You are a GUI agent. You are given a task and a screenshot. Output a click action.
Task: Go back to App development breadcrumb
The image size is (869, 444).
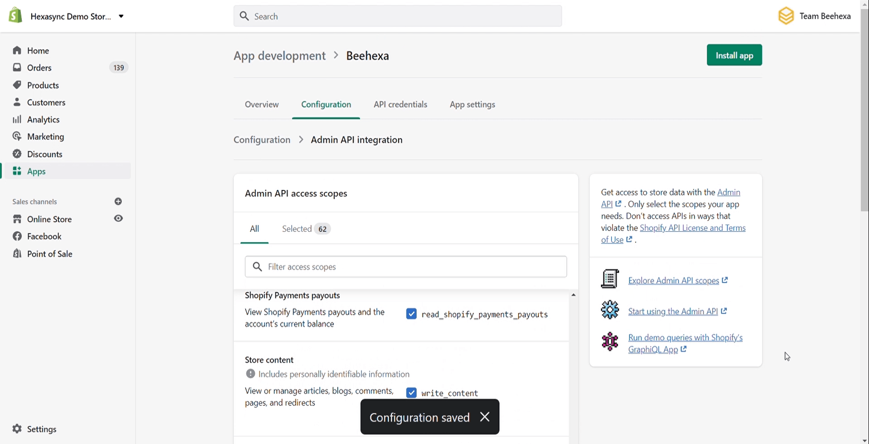click(279, 56)
